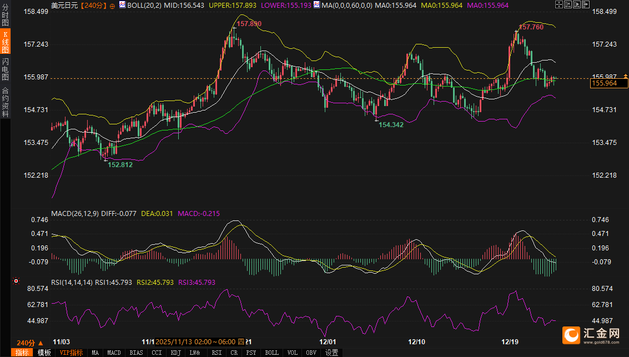Viewport: 629px width, 357px height.
Task: Select the K线图 sidebar tab
Action: 5,42
